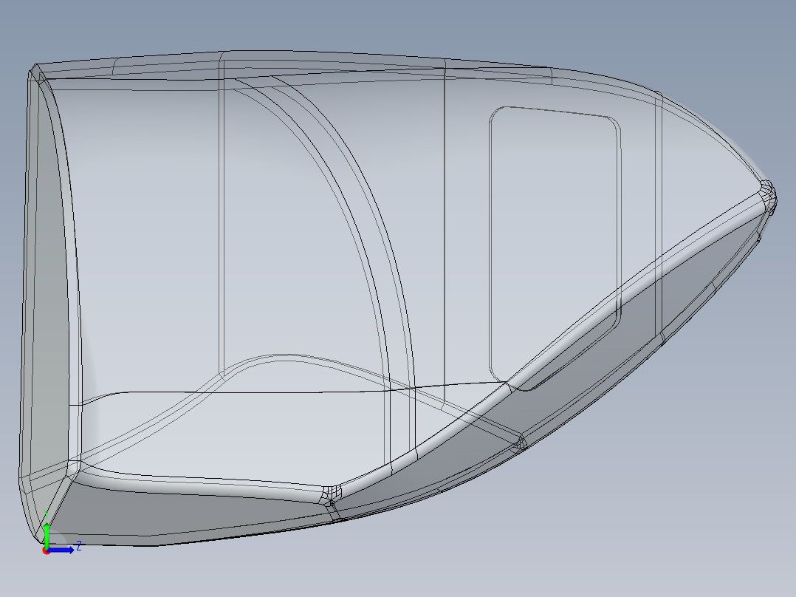796x597 pixels.
Task: Click the blue Z label beside the triad
Action: coord(78,546)
